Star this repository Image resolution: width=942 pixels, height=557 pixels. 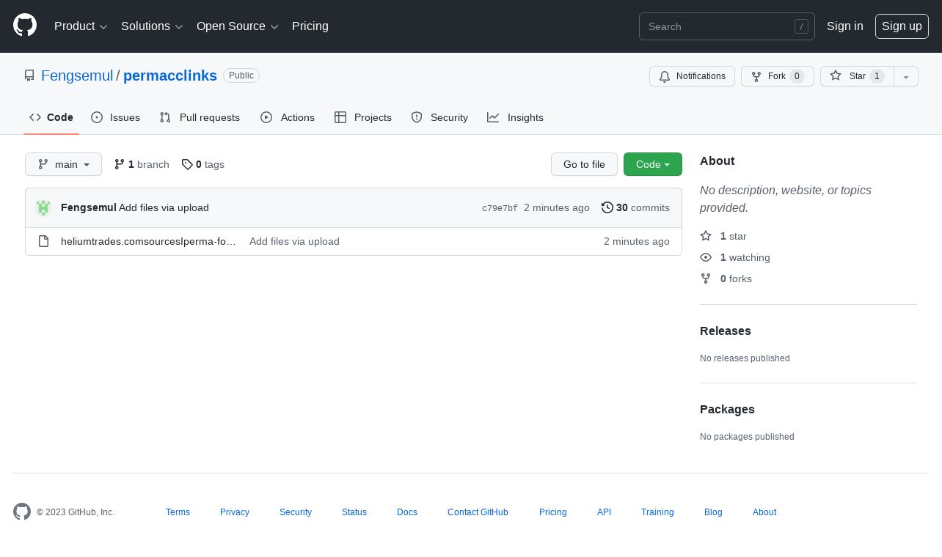[857, 76]
